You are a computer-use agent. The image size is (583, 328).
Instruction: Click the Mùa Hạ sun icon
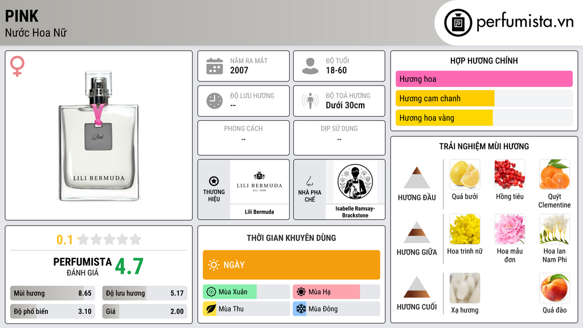(x=301, y=292)
